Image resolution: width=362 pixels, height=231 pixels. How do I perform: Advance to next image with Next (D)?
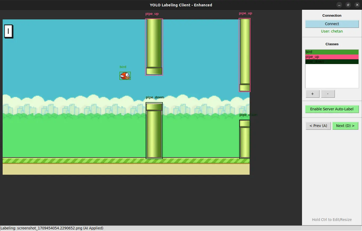[x=345, y=126]
